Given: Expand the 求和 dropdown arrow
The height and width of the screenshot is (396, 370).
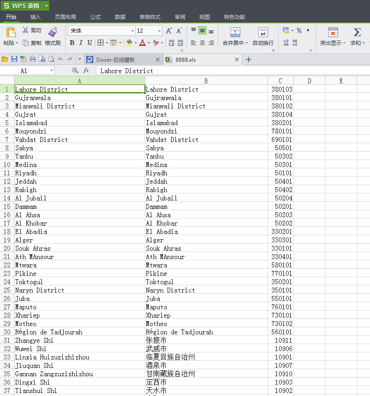Looking at the screenshot, I should 363,43.
